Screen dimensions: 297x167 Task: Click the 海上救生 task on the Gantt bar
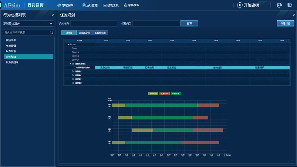pyautogui.click(x=172, y=68)
